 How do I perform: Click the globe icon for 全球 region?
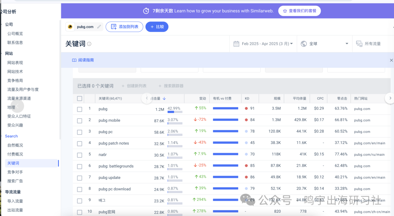click(304, 44)
